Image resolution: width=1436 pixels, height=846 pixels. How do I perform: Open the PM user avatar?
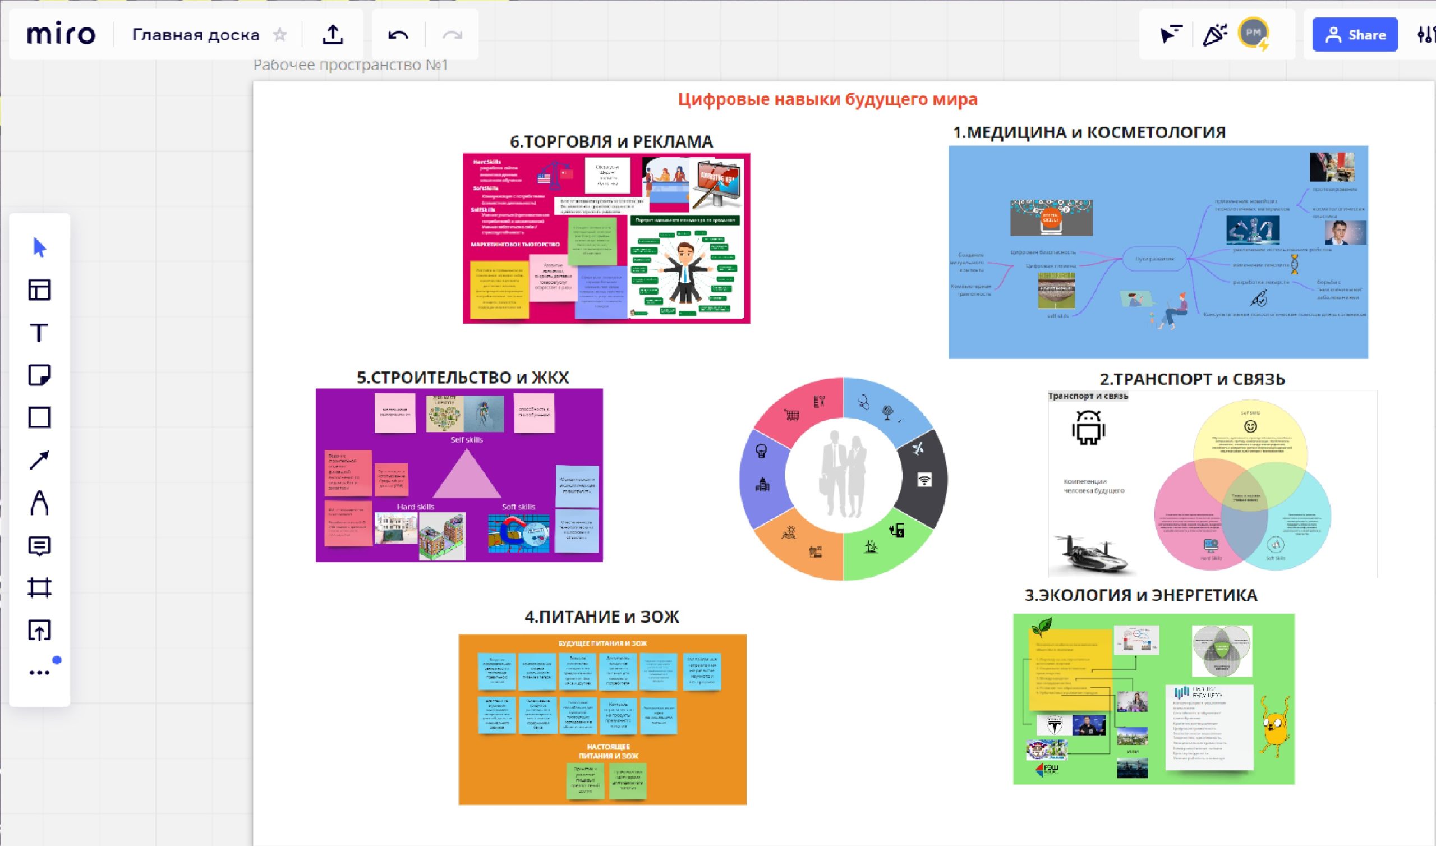click(x=1253, y=33)
